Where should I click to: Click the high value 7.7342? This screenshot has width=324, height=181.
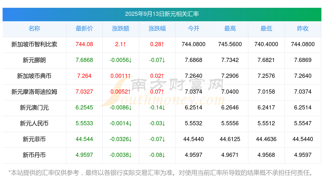point(230,60)
